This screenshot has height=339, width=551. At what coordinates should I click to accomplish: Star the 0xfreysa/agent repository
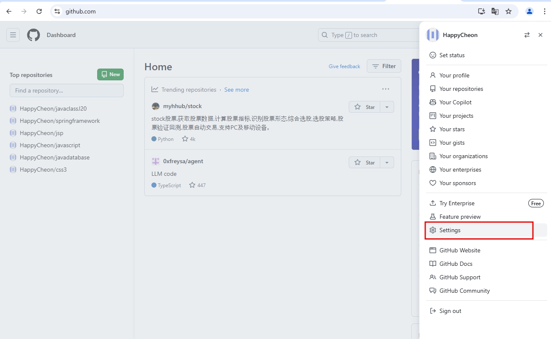pyautogui.click(x=365, y=162)
